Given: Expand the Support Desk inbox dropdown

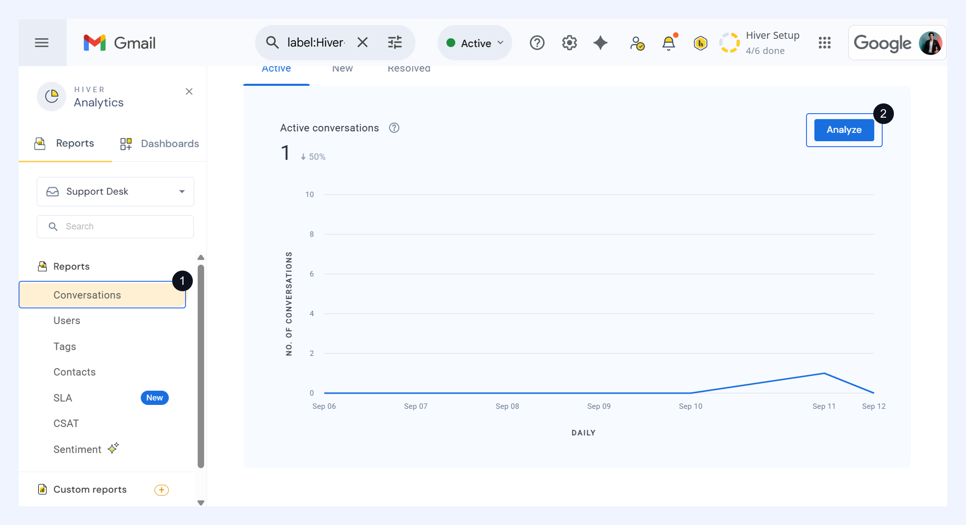Looking at the screenshot, I should click(x=115, y=192).
